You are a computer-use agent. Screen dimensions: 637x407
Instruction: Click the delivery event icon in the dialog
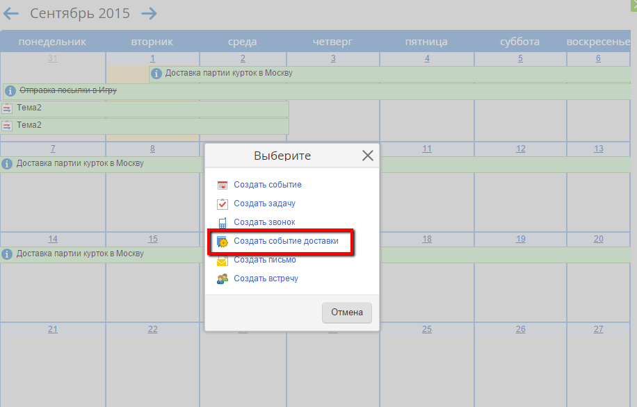pos(223,242)
